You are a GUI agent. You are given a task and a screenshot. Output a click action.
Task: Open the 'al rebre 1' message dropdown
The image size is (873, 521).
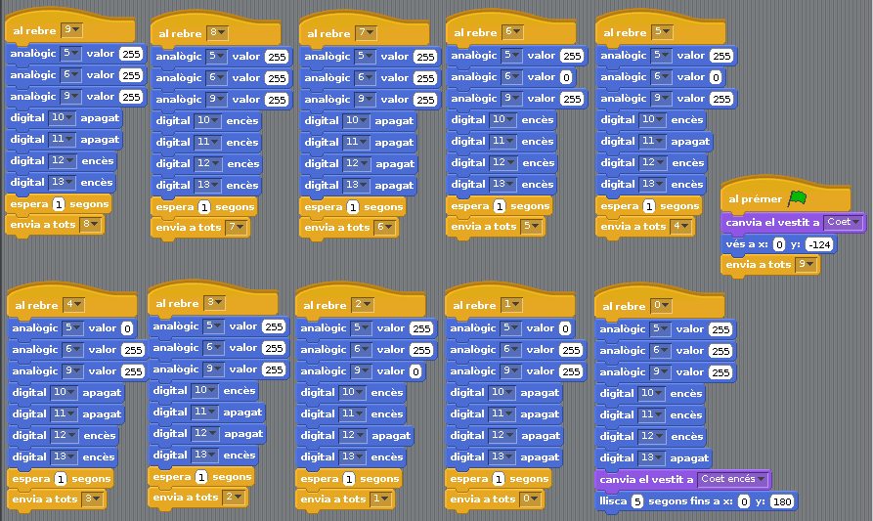click(511, 304)
